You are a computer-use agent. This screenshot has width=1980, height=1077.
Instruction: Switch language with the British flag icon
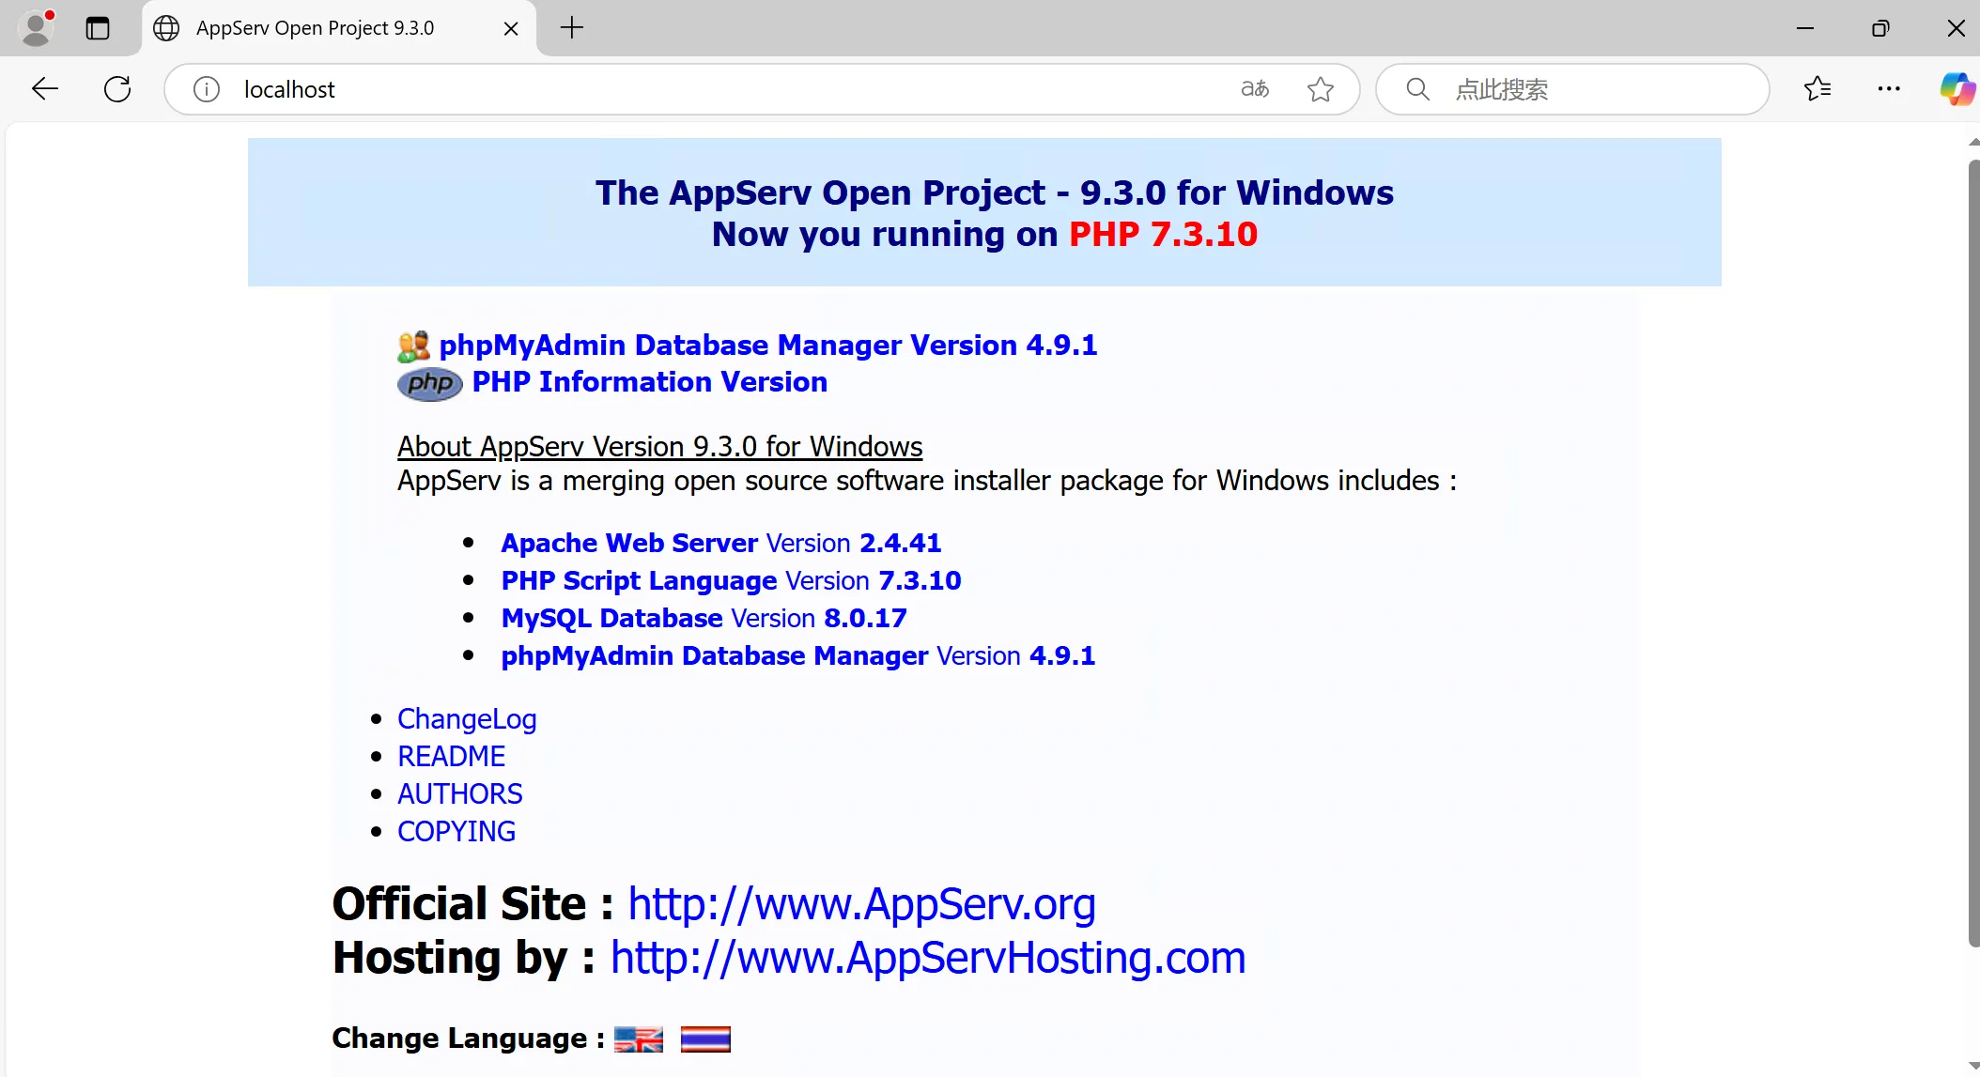(639, 1039)
